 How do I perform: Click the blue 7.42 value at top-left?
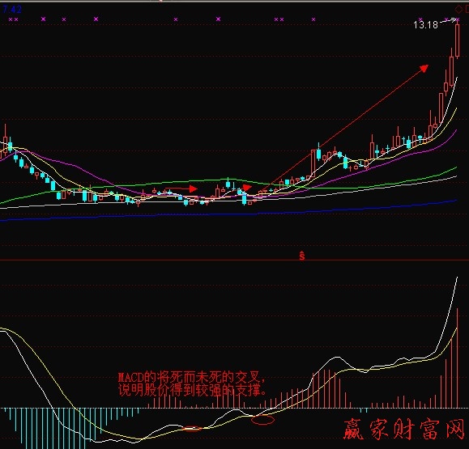(12, 10)
